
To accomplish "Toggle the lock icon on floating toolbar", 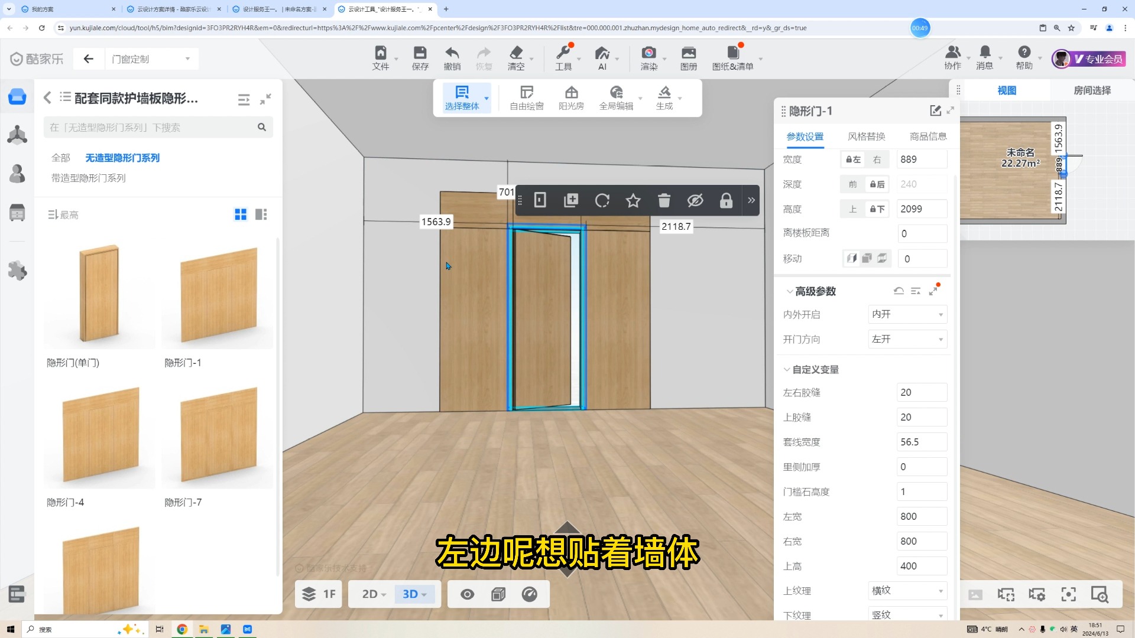I will point(726,200).
